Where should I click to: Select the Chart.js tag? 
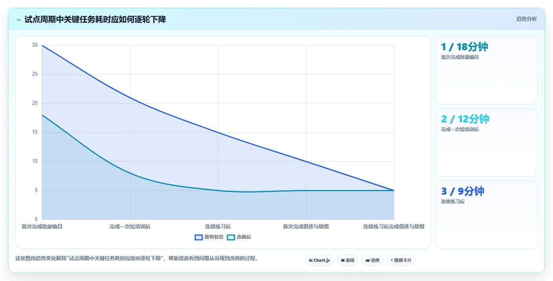(x=319, y=260)
